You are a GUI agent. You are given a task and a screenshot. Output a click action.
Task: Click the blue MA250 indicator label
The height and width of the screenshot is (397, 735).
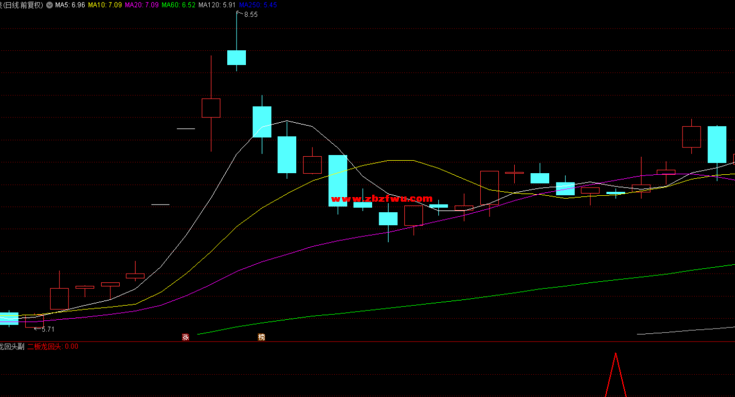pos(258,5)
